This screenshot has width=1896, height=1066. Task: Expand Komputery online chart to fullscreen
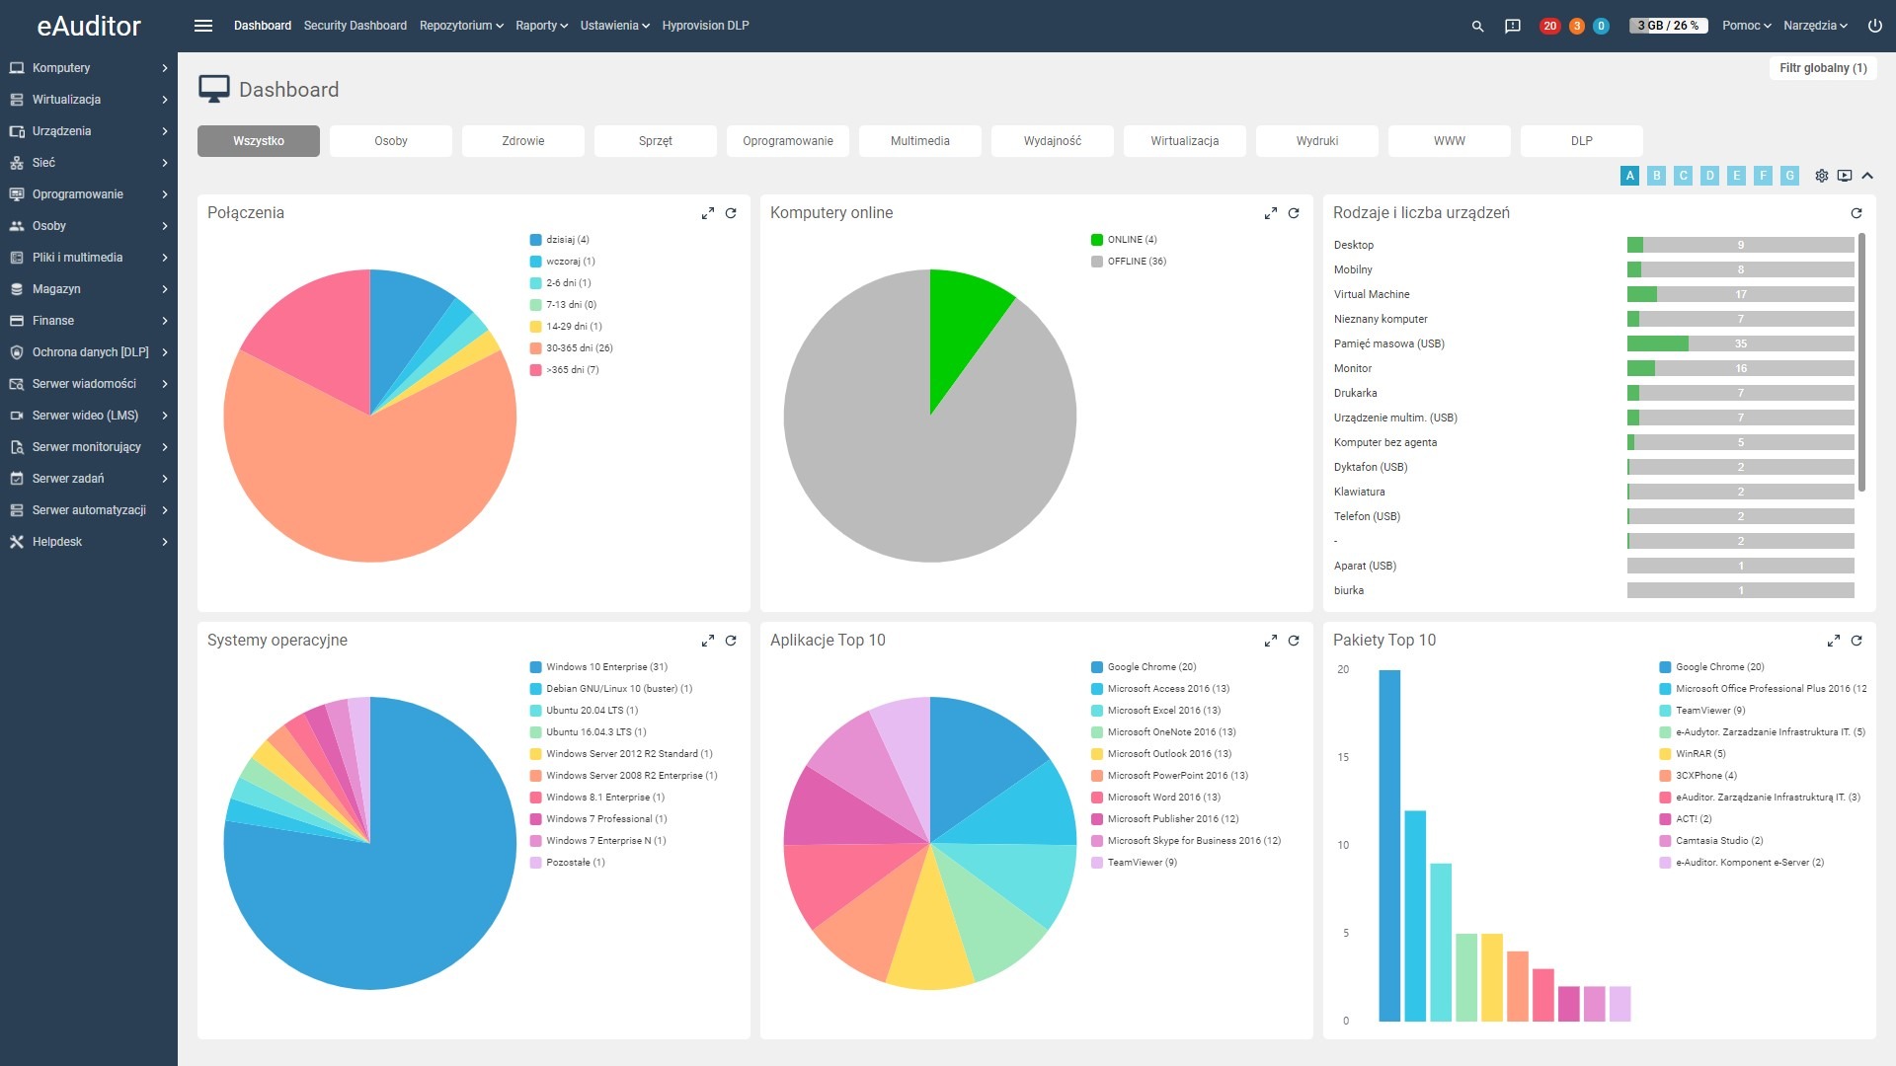[x=1270, y=213]
